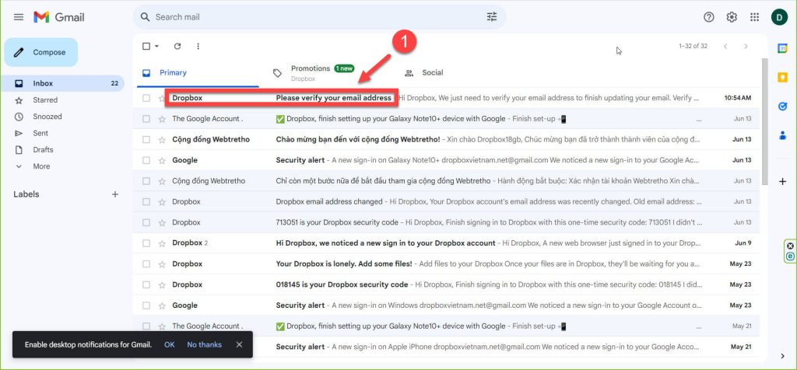Star the 018145 security code email

tap(162, 284)
